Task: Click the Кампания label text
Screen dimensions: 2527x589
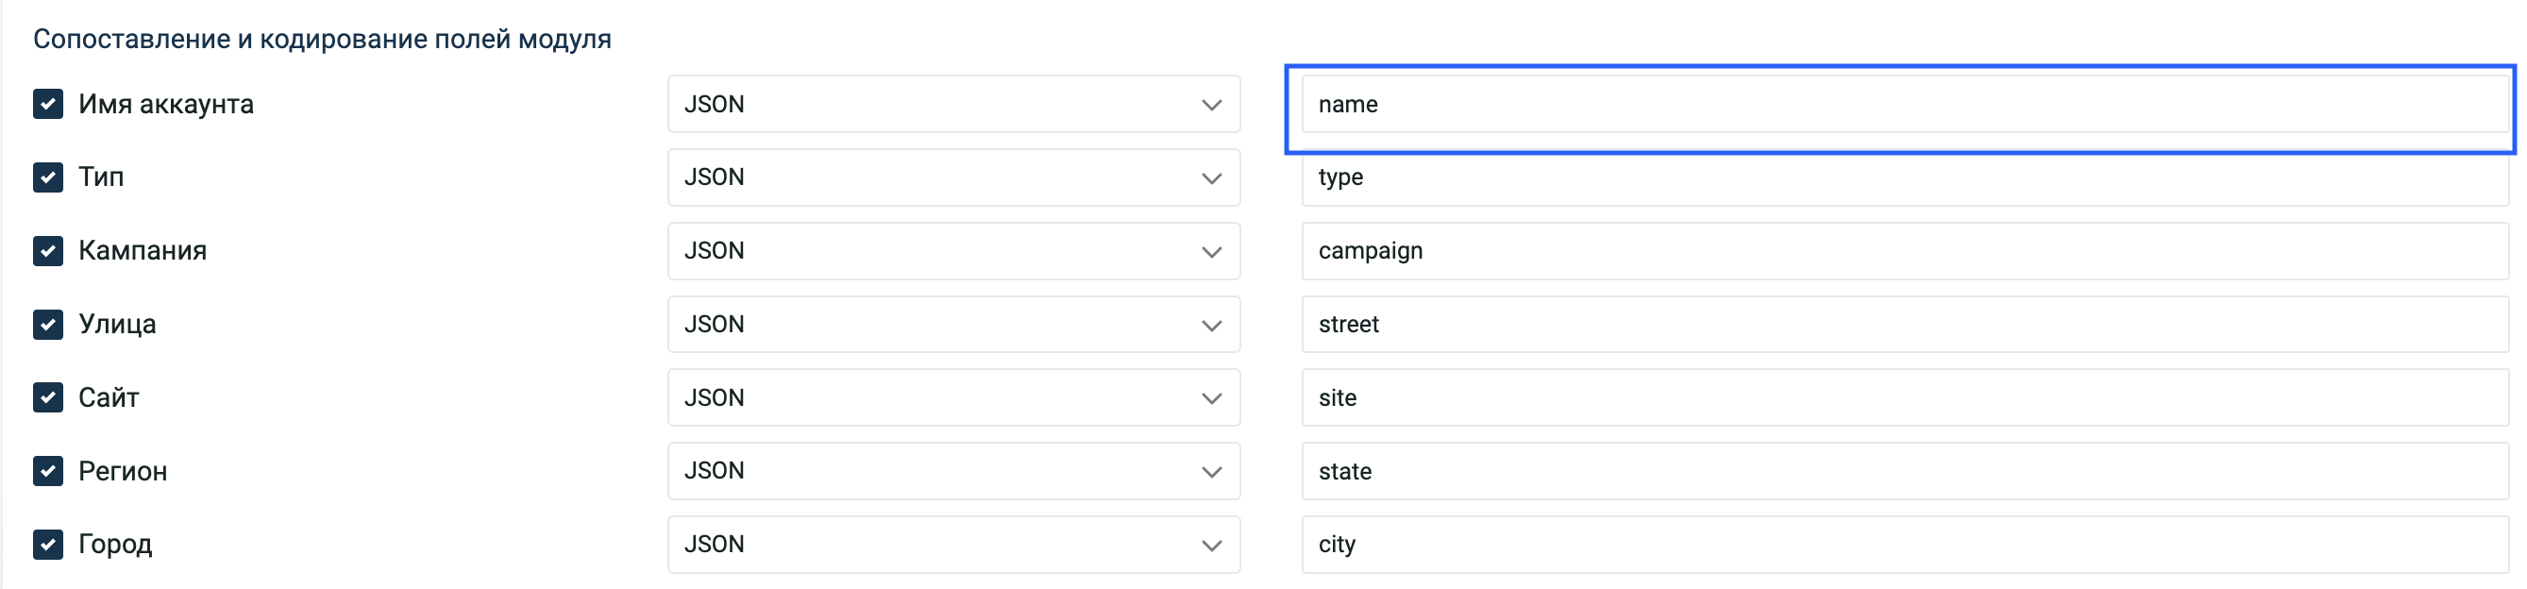Action: pos(143,251)
